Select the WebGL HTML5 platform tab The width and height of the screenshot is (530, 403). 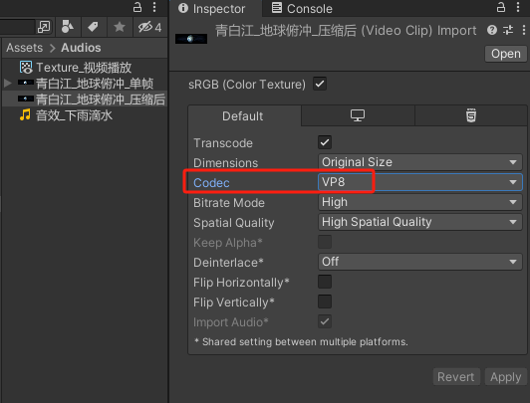pos(471,115)
